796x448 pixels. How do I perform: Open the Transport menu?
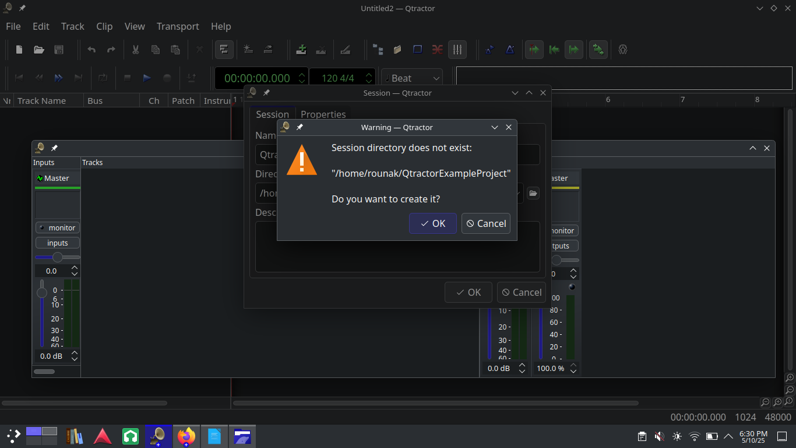[x=178, y=26]
